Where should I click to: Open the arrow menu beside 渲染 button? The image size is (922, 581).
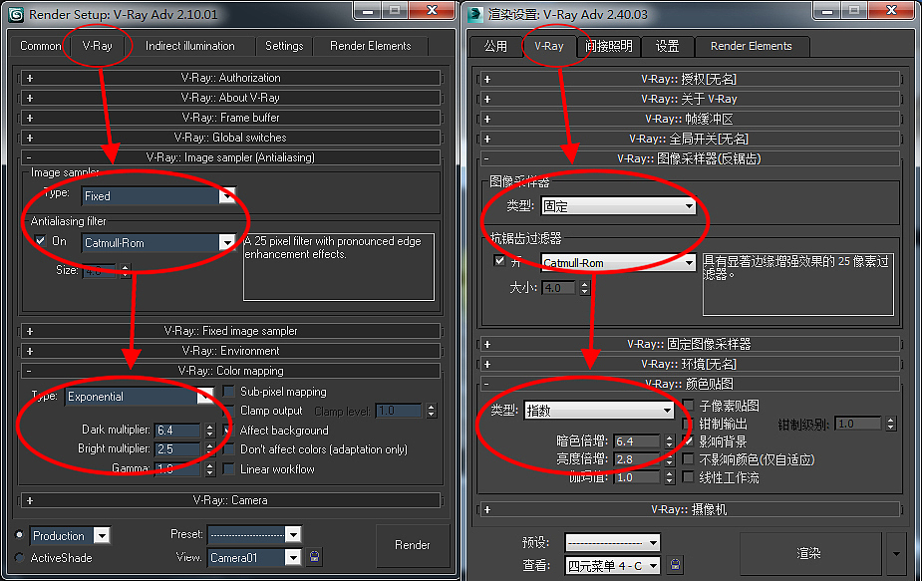896,553
